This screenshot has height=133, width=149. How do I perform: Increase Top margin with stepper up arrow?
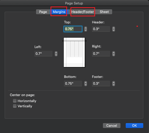click(x=86, y=28)
